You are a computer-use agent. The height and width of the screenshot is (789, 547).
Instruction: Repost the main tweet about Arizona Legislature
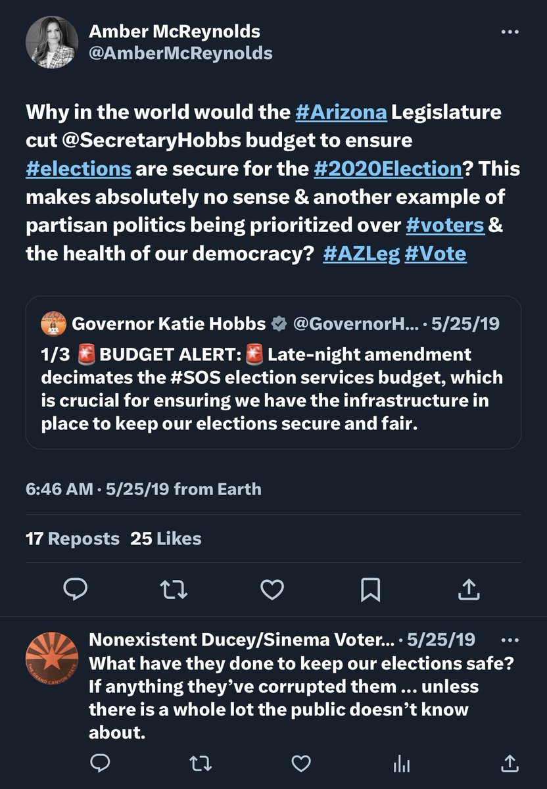coord(174,590)
